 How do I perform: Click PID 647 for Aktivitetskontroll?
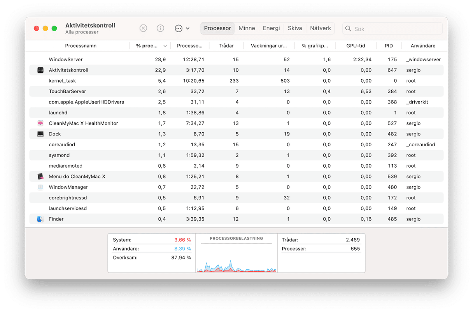(392, 70)
